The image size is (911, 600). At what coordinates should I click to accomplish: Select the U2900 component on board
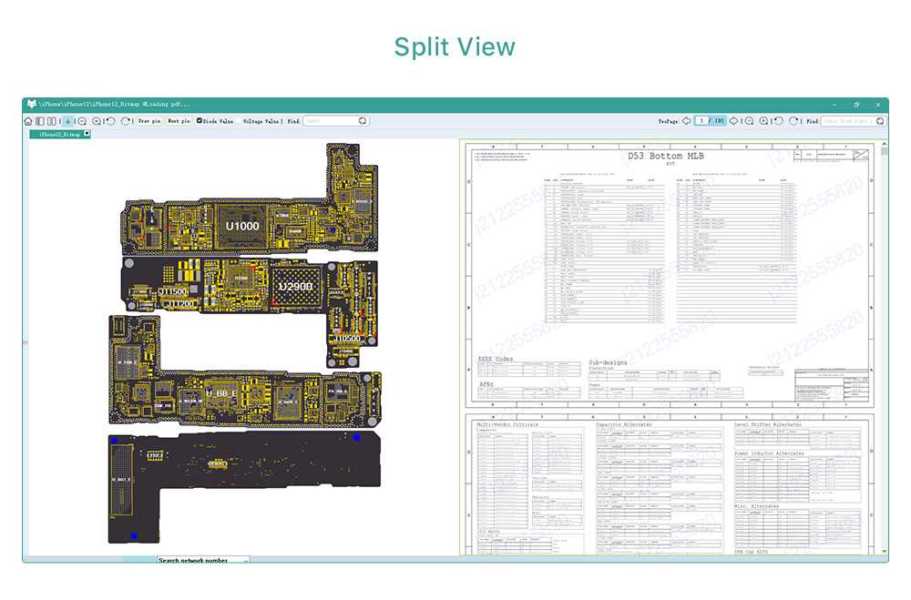click(x=296, y=287)
